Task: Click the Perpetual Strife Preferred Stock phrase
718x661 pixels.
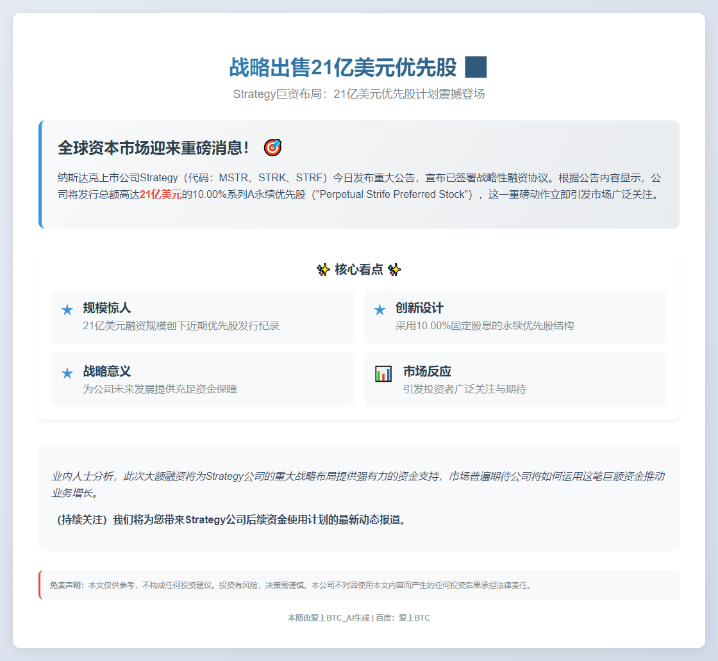Action: pos(392,195)
